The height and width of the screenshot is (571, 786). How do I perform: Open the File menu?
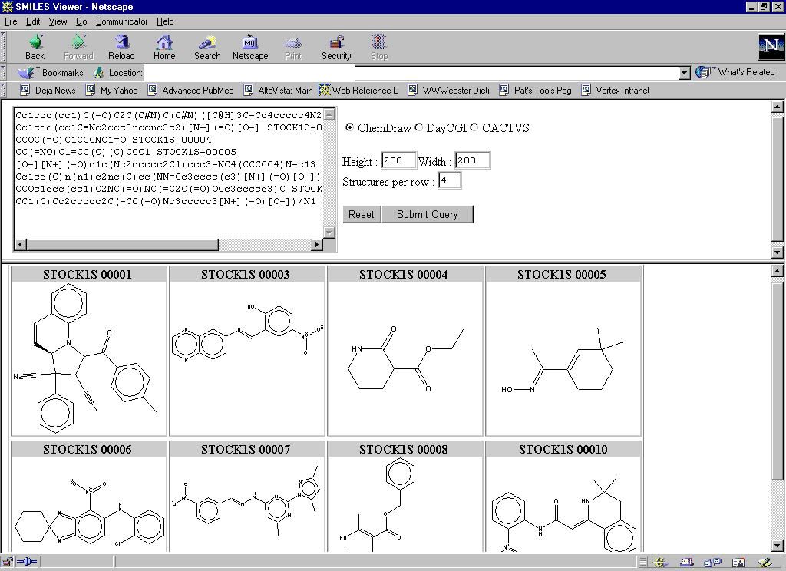(11, 21)
